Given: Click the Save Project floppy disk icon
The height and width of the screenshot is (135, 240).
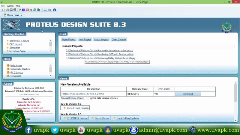Looking at the screenshot, I should click(x=11, y=10).
